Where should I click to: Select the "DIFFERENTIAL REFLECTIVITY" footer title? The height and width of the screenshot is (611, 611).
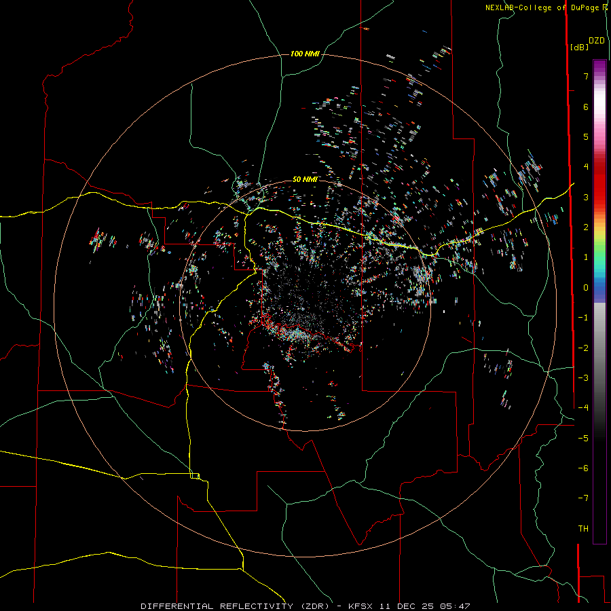(x=217, y=606)
